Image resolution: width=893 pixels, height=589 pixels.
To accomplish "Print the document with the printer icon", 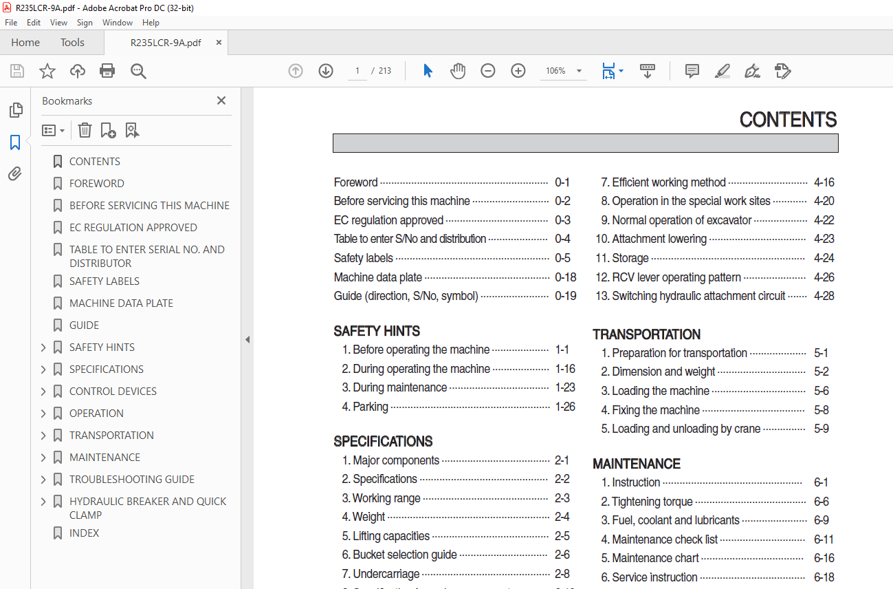I will coord(107,71).
